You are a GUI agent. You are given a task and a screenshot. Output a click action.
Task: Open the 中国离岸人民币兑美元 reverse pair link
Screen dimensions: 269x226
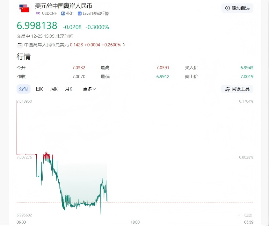pos(47,45)
